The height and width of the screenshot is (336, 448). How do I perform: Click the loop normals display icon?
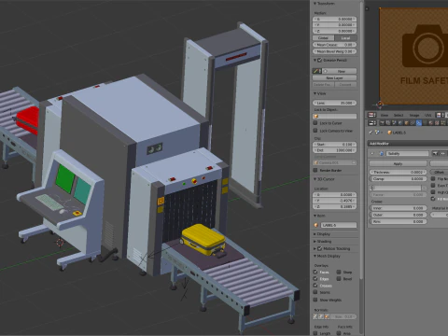(x=321, y=316)
